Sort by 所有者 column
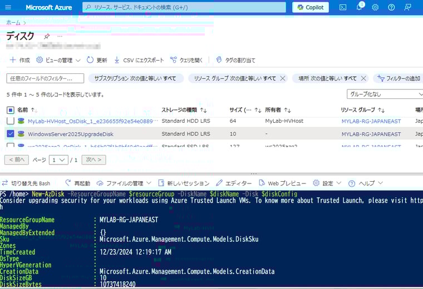423x289 pixels. [x=278, y=110]
